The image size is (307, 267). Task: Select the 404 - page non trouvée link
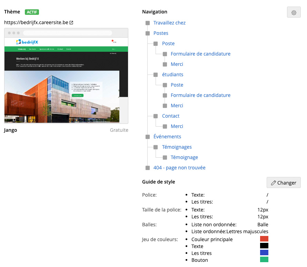179,168
